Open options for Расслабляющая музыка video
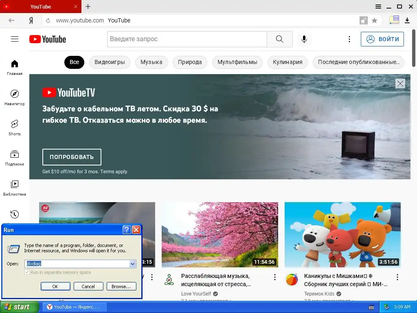This screenshot has width=417, height=313. pos(275,277)
